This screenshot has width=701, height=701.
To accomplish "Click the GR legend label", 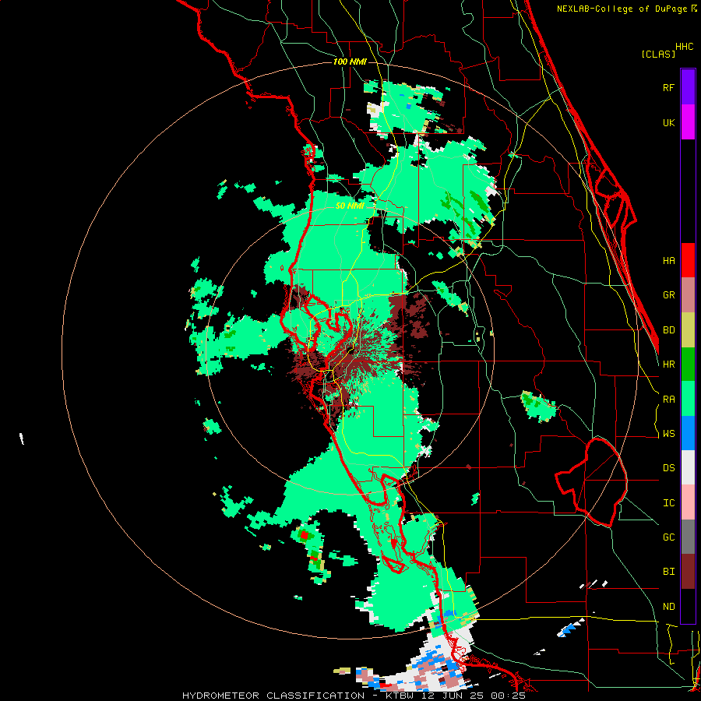I will click(x=668, y=295).
